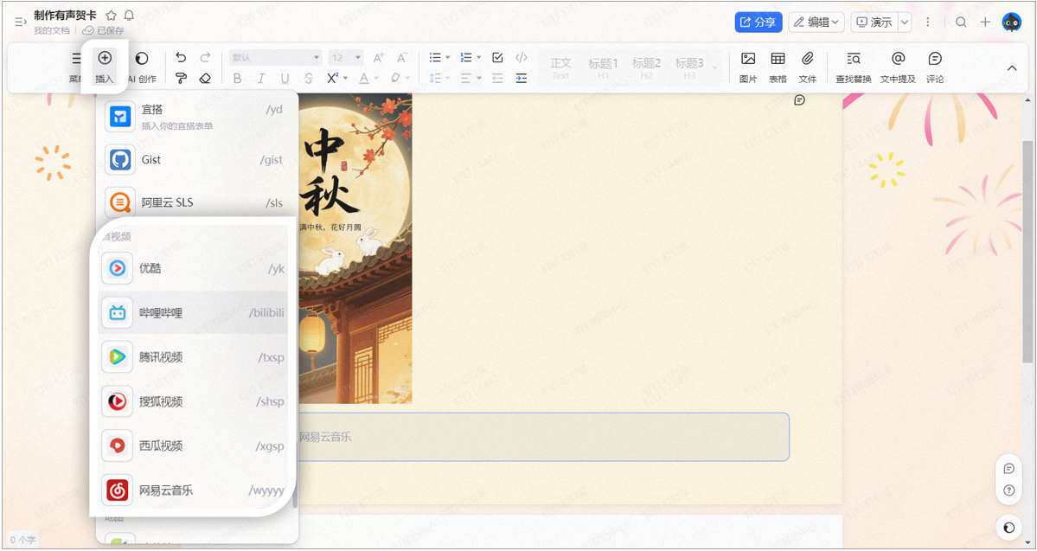Viewport: 1037px width, 551px height.
Task: Apply Heading 2 style
Action: pyautogui.click(x=646, y=68)
